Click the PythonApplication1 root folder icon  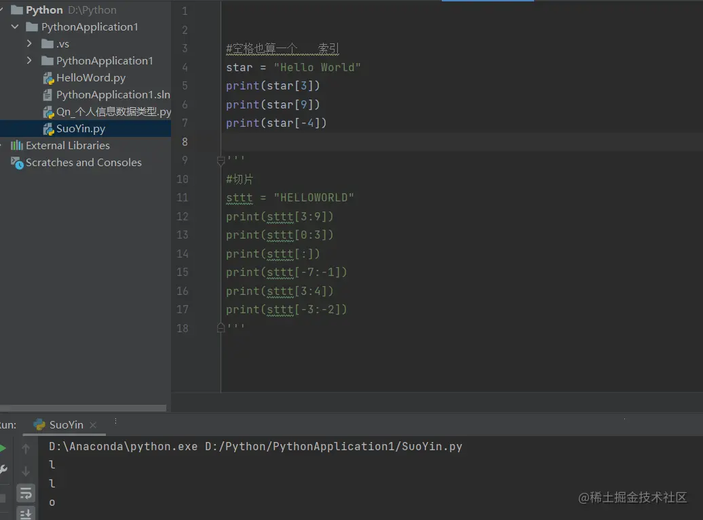[32, 27]
